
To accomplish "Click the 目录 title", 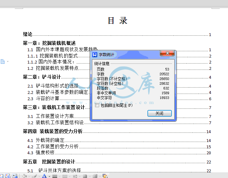I will (x=118, y=21).
